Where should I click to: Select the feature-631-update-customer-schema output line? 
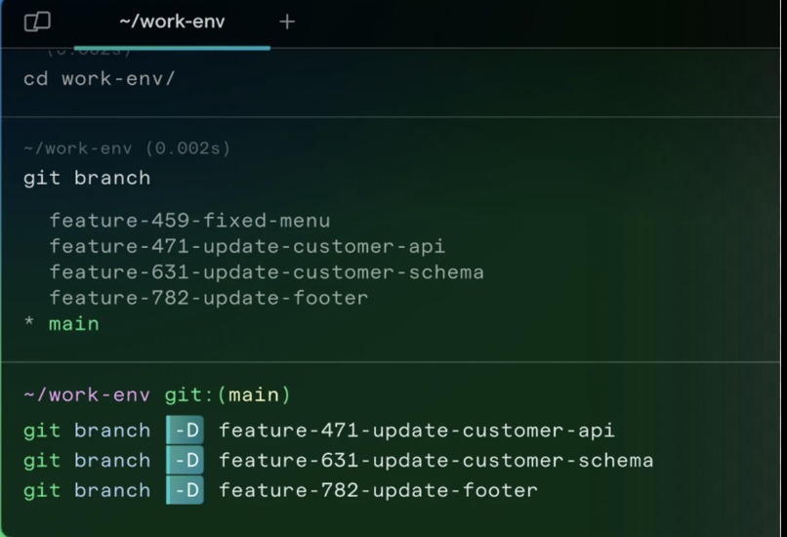coord(267,272)
